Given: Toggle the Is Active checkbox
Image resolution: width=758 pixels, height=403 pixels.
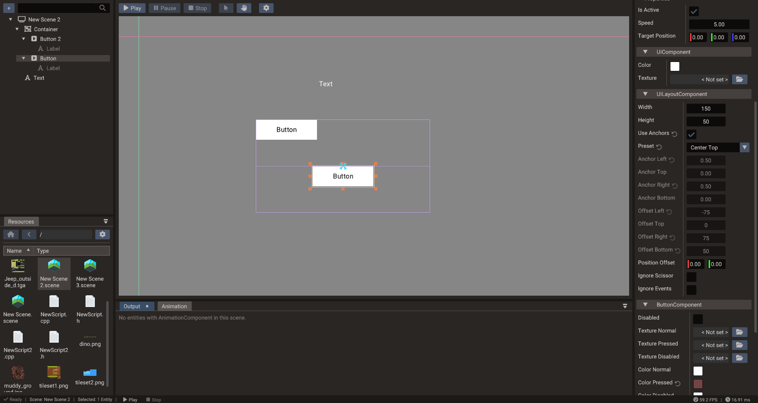Looking at the screenshot, I should tap(694, 11).
